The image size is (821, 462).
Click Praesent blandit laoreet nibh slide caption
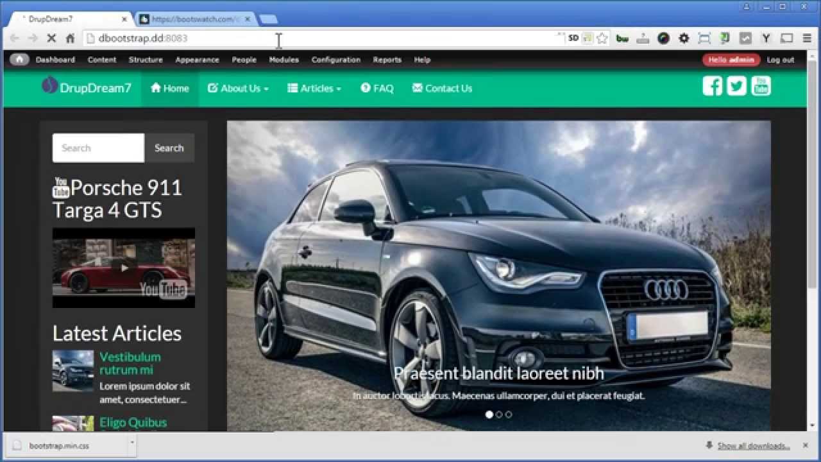pyautogui.click(x=499, y=373)
